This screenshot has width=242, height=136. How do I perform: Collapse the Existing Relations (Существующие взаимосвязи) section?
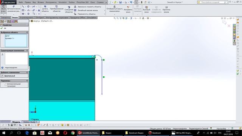click(27, 50)
